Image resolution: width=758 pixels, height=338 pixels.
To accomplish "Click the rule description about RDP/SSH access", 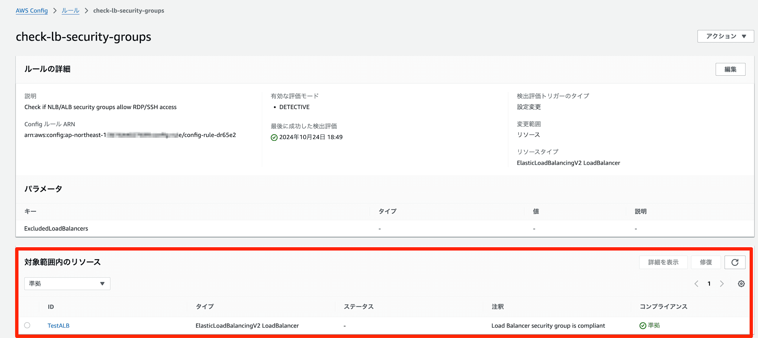I will point(100,107).
